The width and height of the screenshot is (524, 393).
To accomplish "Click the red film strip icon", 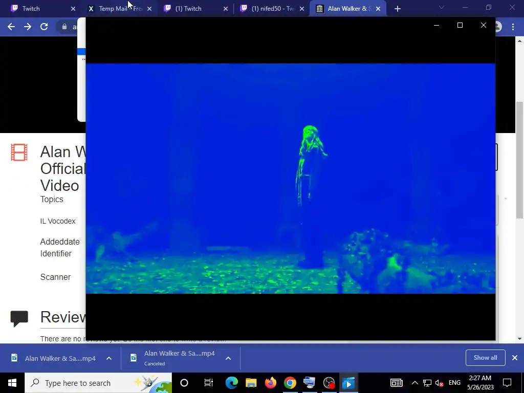I will pyautogui.click(x=19, y=152).
